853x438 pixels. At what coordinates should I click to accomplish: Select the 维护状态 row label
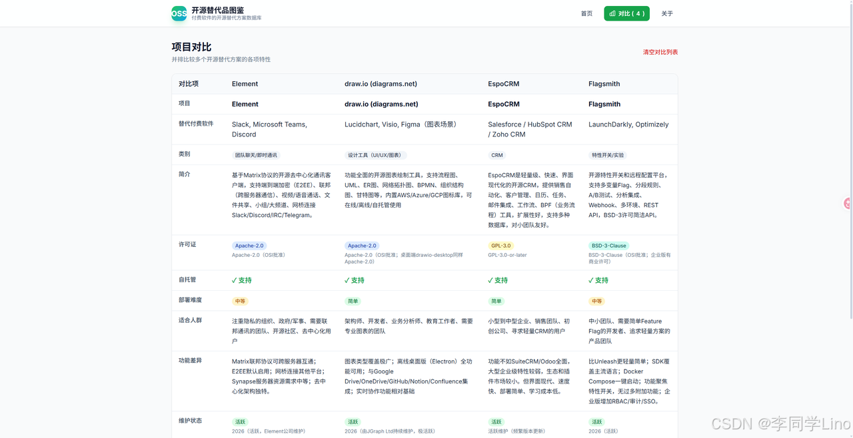pyautogui.click(x=191, y=421)
